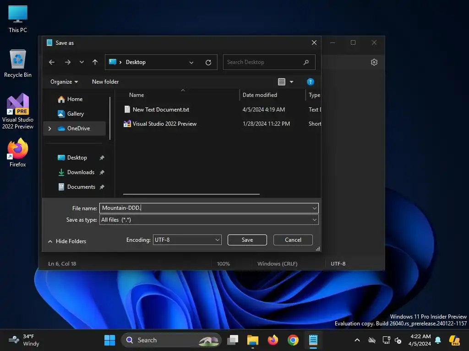Click the forward navigation arrow
469x351 pixels.
point(68,62)
